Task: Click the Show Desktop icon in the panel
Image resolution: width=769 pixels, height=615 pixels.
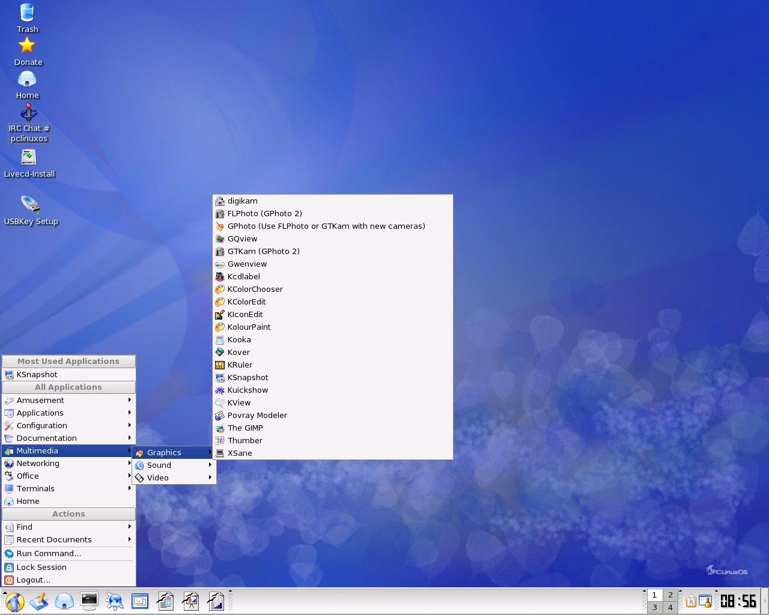Action: click(x=39, y=601)
